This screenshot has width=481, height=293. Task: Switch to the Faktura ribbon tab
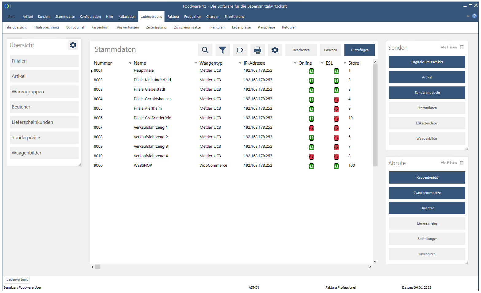173,17
